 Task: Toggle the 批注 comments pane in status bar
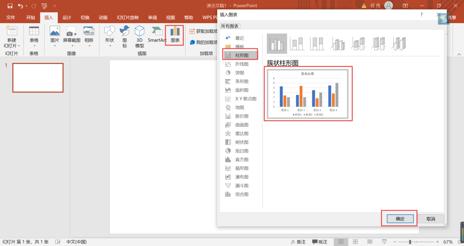319,242
